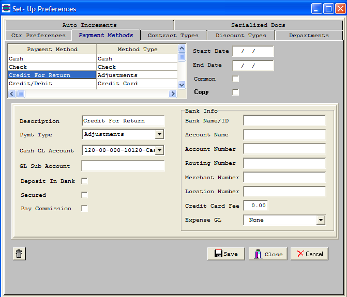Click the Bank Name/ID input field
Screen dimensions: 347x297
pyautogui.click(x=284, y=120)
